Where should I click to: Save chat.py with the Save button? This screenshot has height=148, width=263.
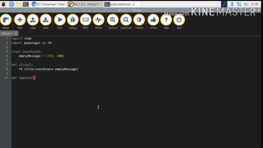point(46,22)
